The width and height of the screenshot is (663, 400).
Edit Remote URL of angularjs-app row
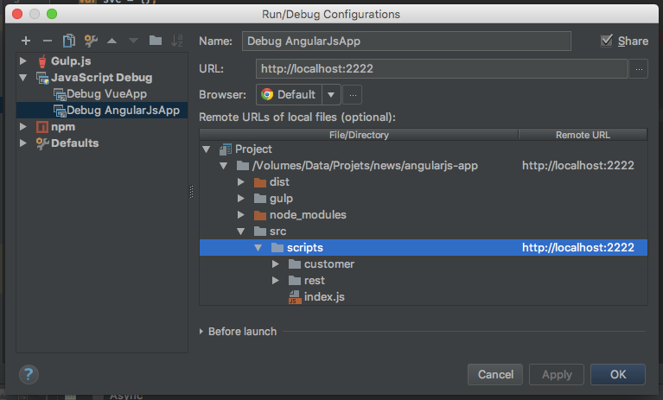point(578,166)
